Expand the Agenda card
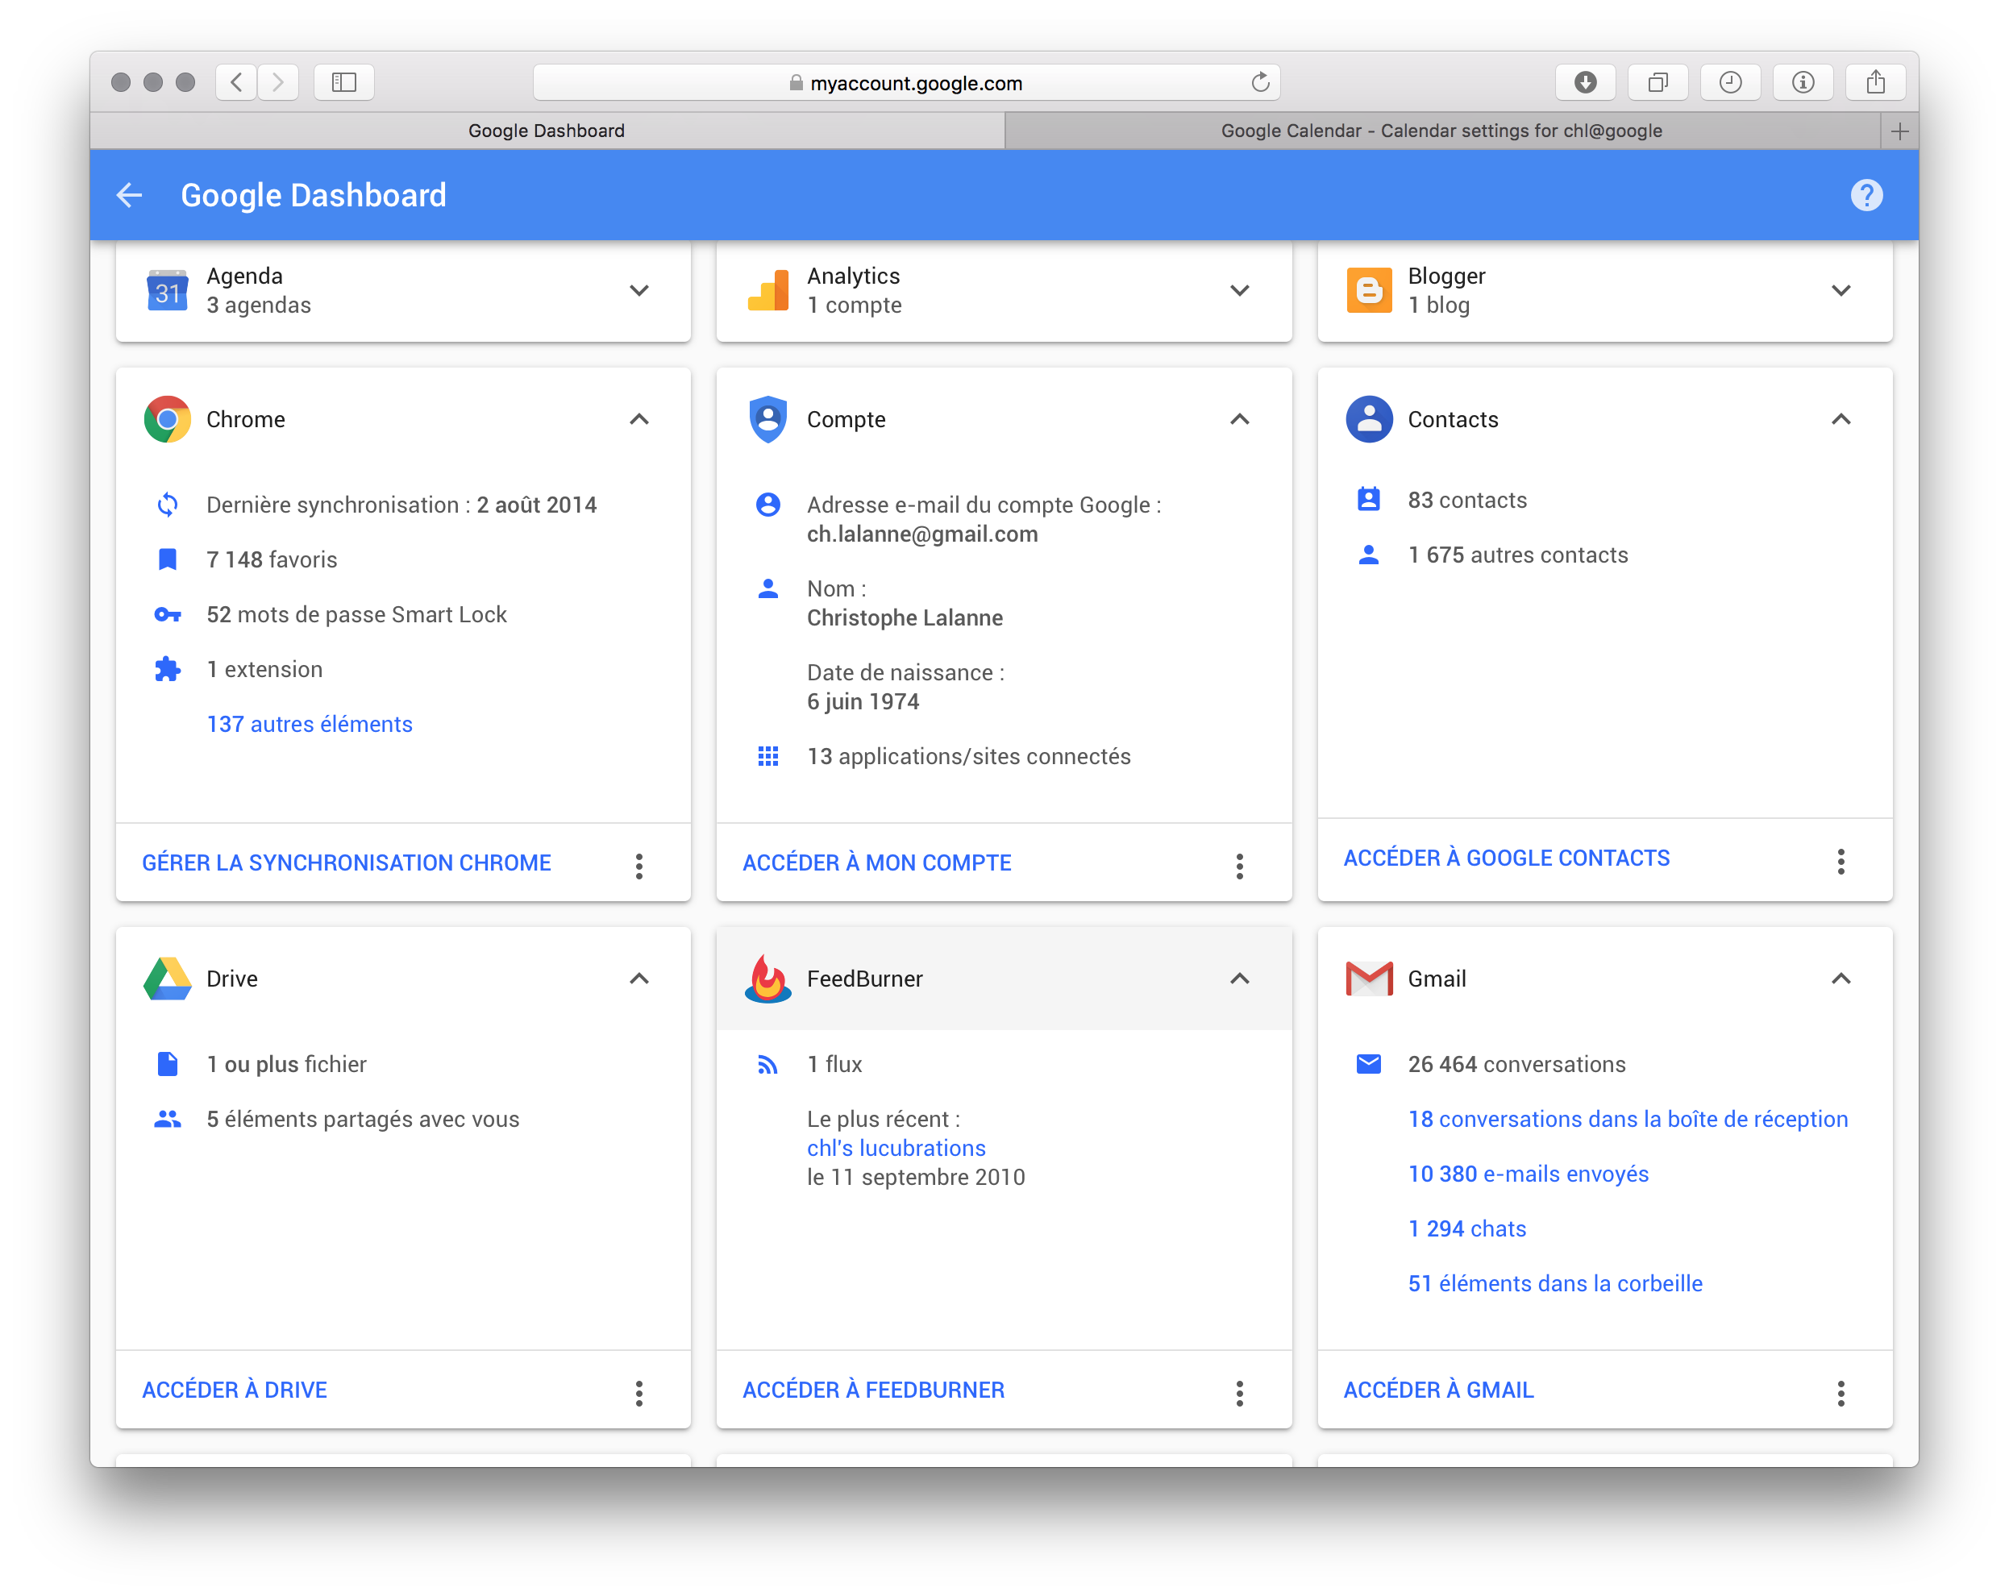 (638, 291)
